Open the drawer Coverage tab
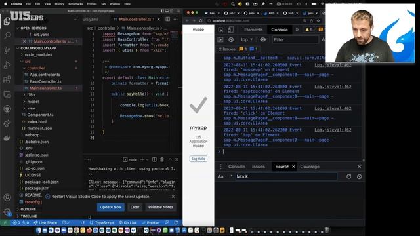 tap(310, 167)
